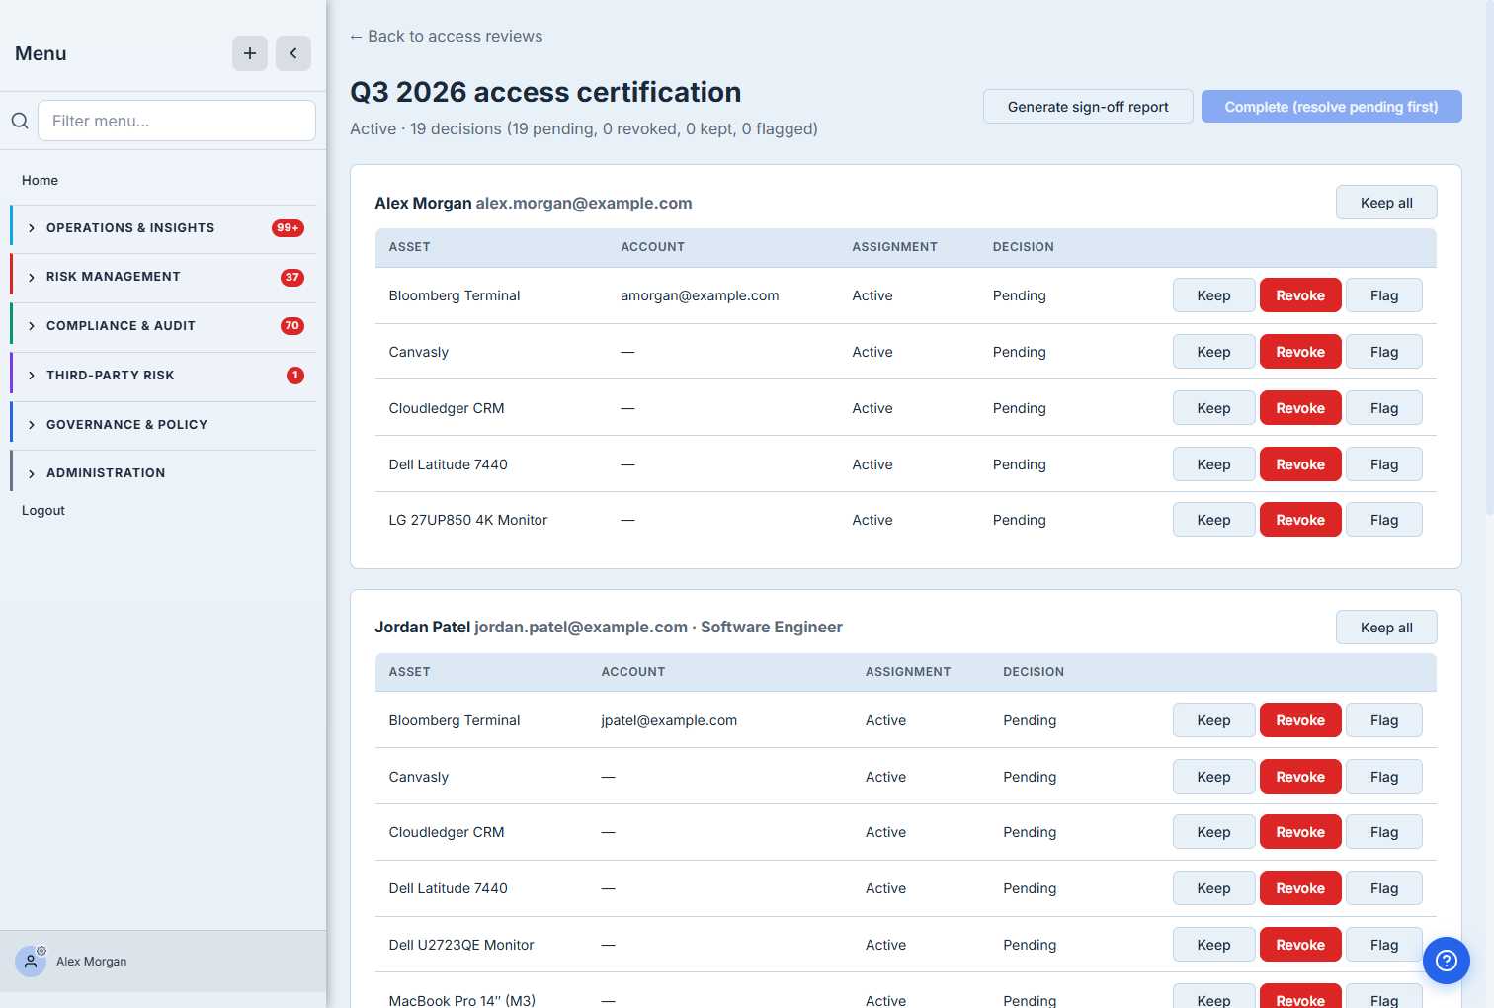Keep Jordan Patel's Dell U2723QE Monitor
The image size is (1494, 1008).
(x=1213, y=945)
